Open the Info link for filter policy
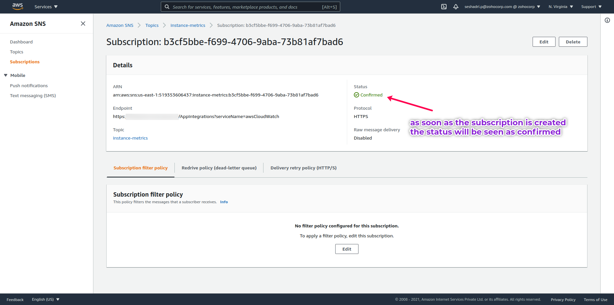The height and width of the screenshot is (305, 614). 224,202
